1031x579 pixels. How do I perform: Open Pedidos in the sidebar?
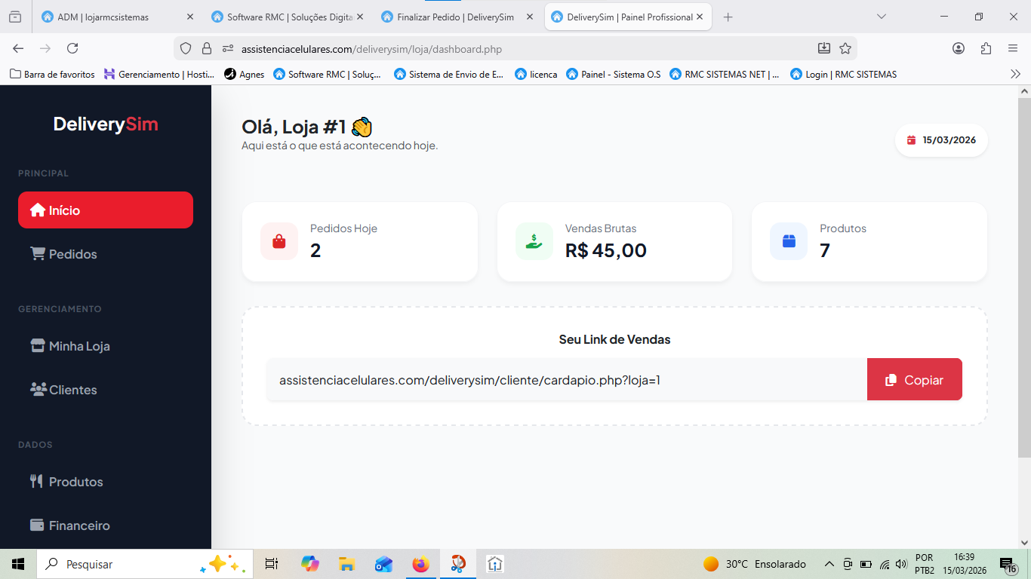coord(72,254)
